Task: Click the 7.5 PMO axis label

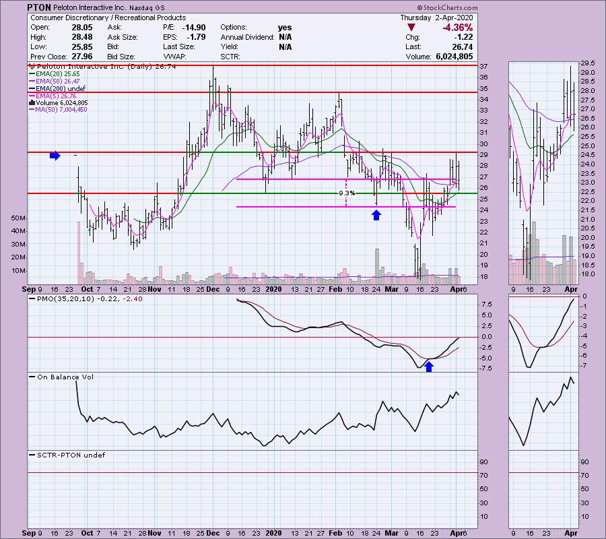Action: pos(487,305)
